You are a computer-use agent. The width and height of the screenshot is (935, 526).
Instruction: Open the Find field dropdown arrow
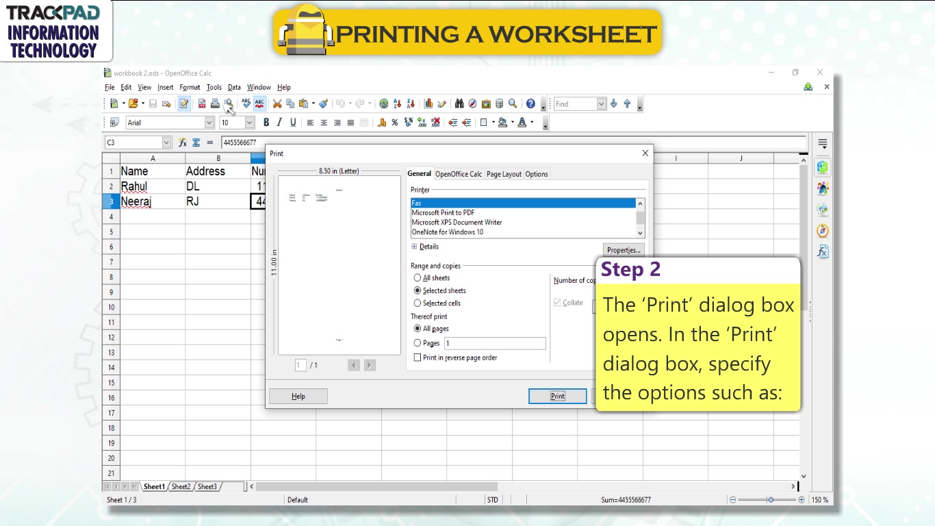pyautogui.click(x=602, y=103)
